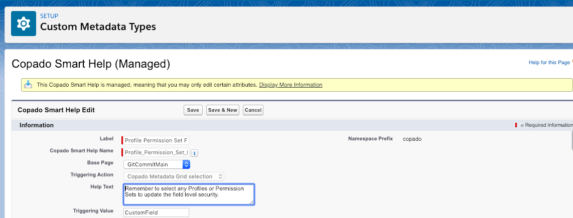The width and height of the screenshot is (573, 218).
Task: Open the Display More Information link
Action: tap(291, 85)
